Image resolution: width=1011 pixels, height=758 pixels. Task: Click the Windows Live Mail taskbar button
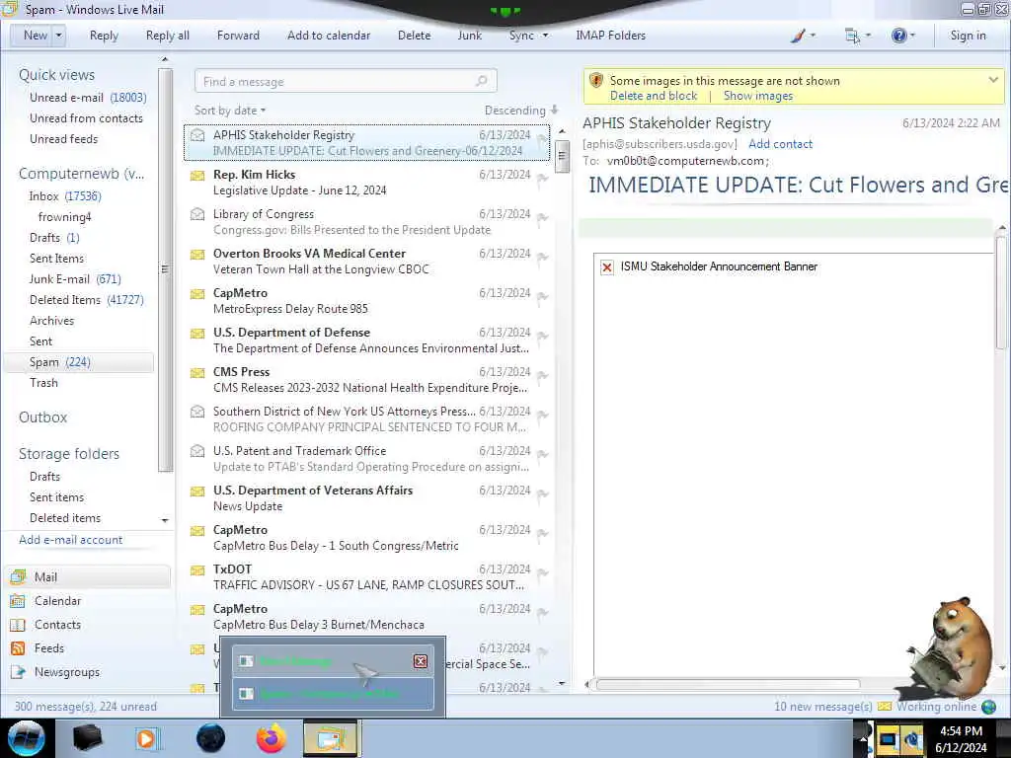[330, 738]
